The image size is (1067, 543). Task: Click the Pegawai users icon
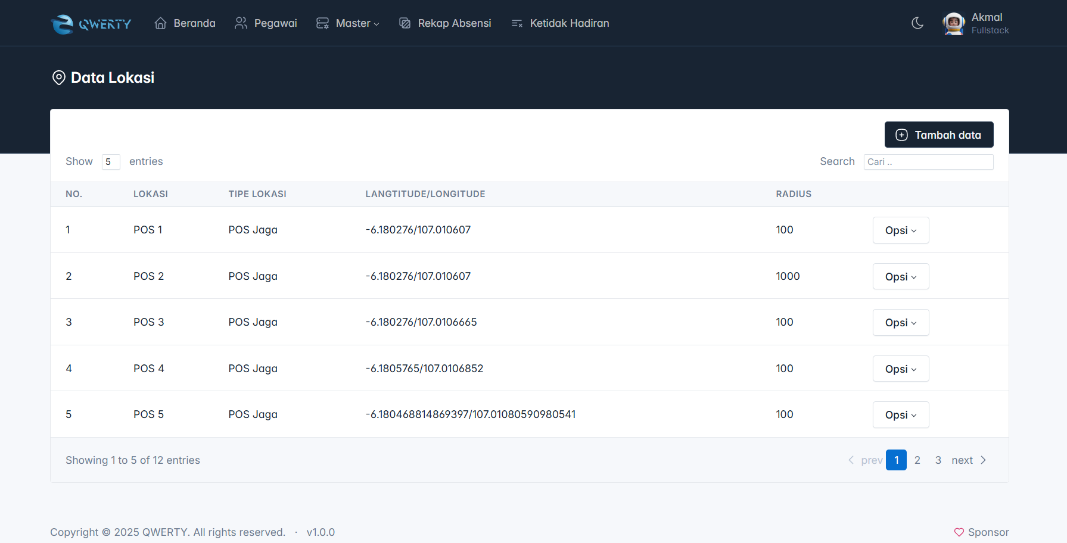coord(241,23)
